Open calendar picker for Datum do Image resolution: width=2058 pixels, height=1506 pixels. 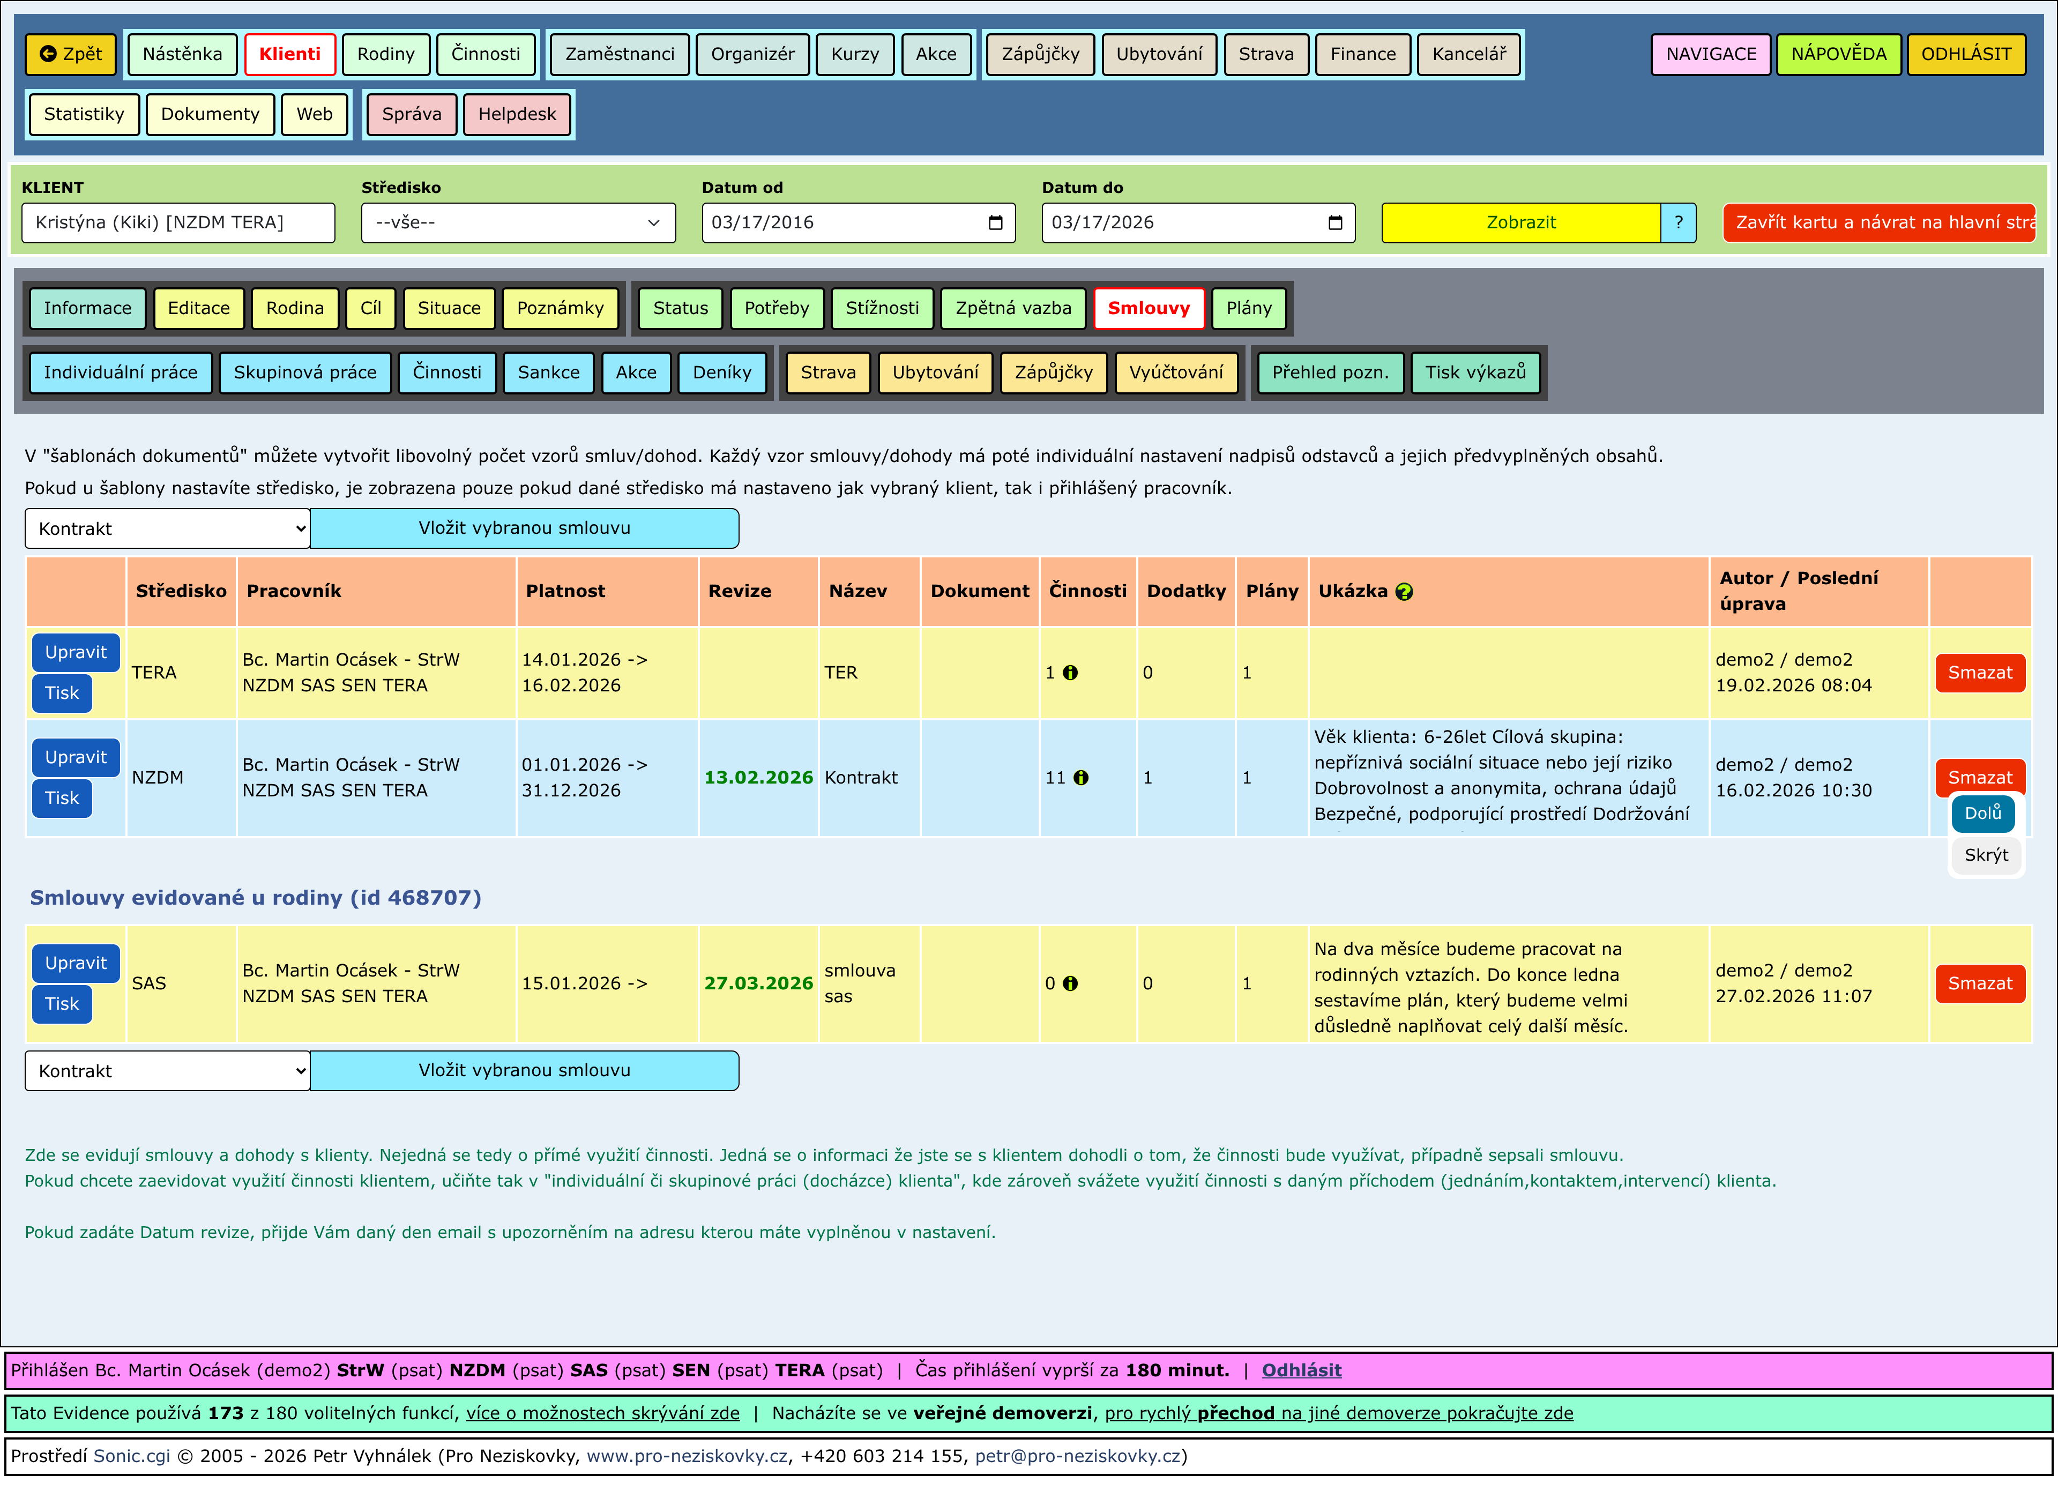[x=1335, y=222]
